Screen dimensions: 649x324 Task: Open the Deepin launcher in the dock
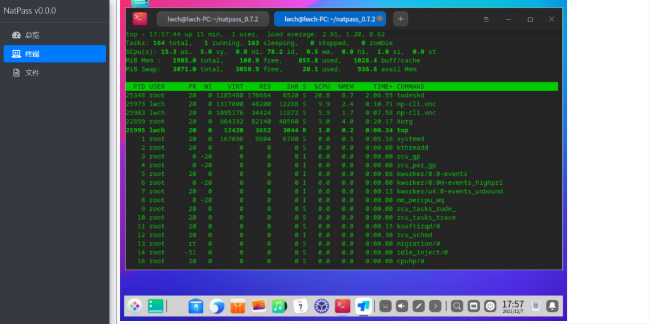tap(134, 306)
